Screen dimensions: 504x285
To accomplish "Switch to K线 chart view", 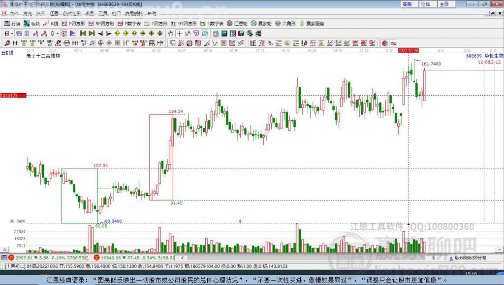I will coord(51,24).
